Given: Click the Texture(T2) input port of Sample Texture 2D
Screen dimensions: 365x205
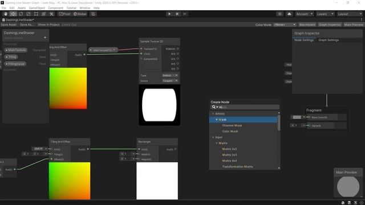Looking at the screenshot, I should 141,49.
